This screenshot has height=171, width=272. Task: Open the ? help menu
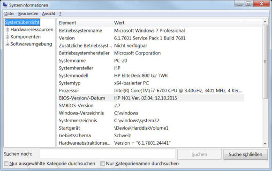(60, 14)
